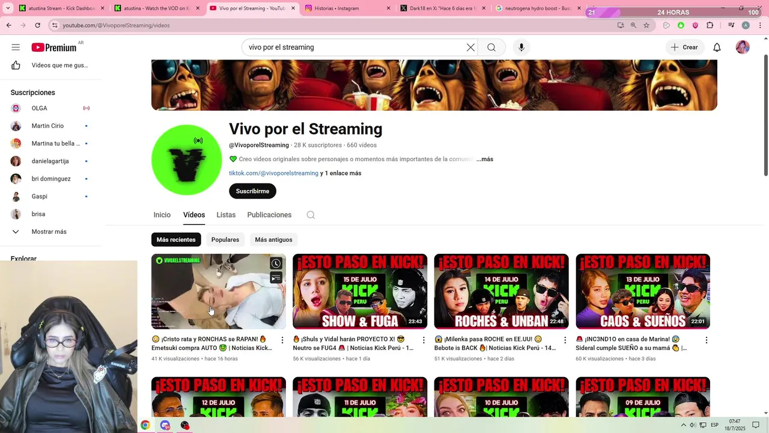Open the Publicaciones tab
This screenshot has height=433, width=769.
click(x=269, y=215)
